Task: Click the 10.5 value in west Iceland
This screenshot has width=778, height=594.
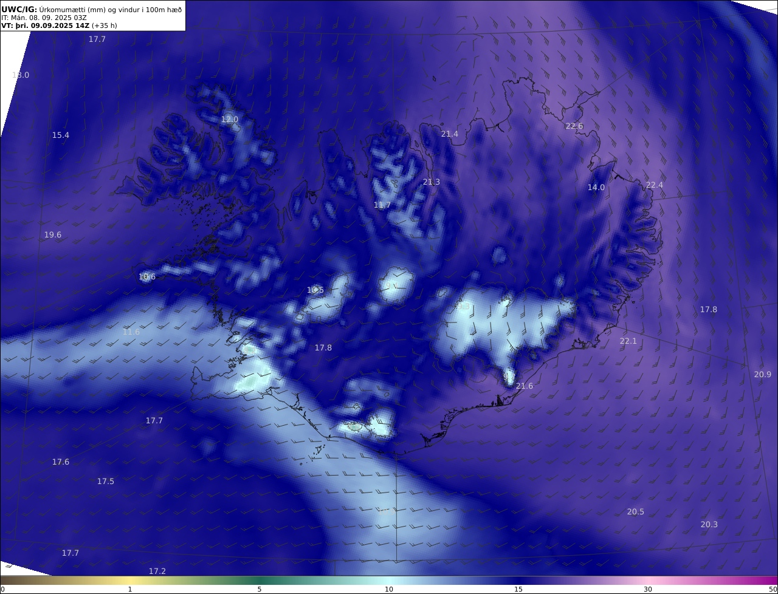Action: [x=315, y=290]
